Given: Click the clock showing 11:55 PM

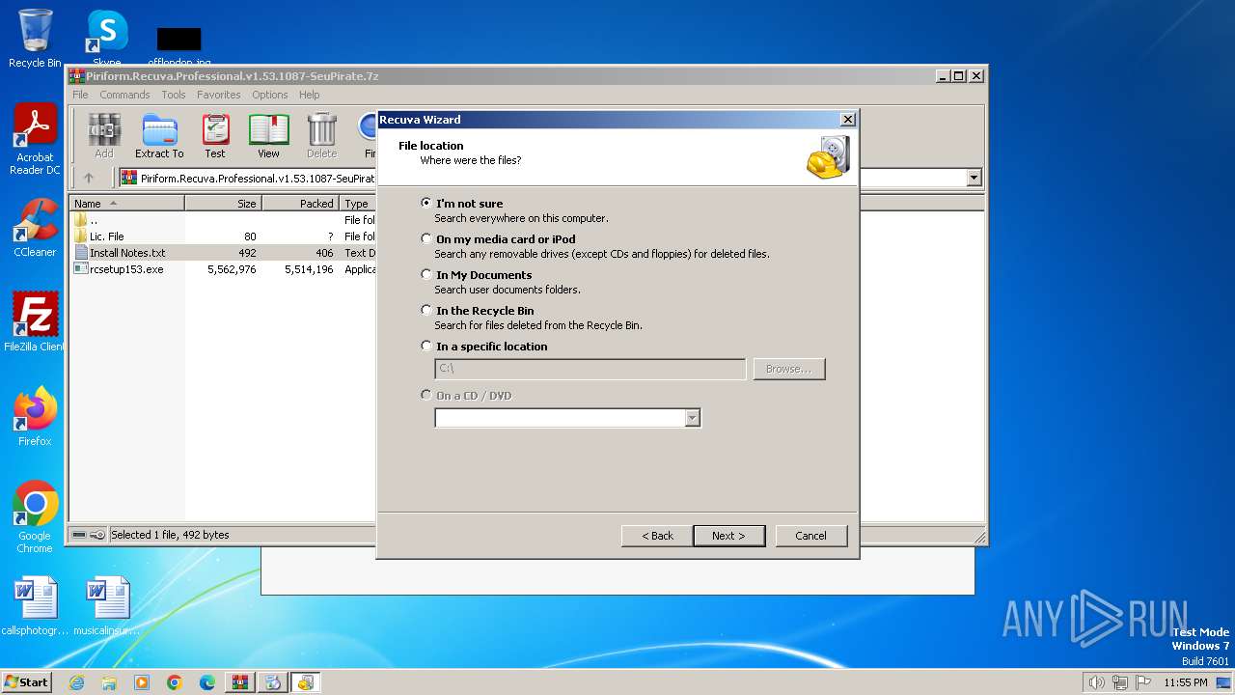Looking at the screenshot, I should [1185, 682].
